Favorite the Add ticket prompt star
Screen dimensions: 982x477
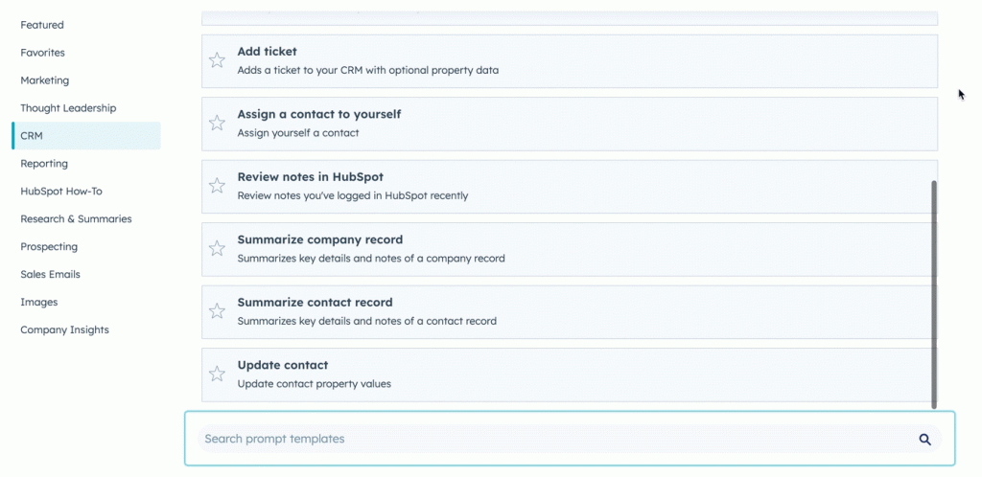coord(218,60)
